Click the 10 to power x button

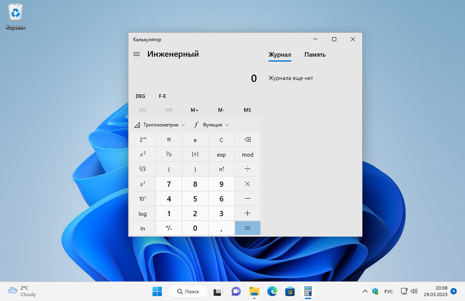(x=143, y=199)
